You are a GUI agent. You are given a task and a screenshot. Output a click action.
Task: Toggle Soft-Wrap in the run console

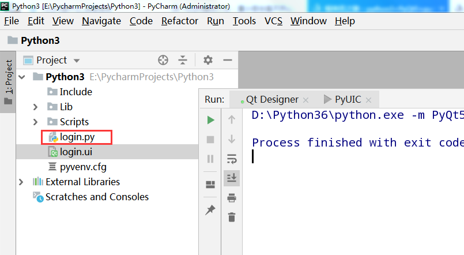coord(232,159)
